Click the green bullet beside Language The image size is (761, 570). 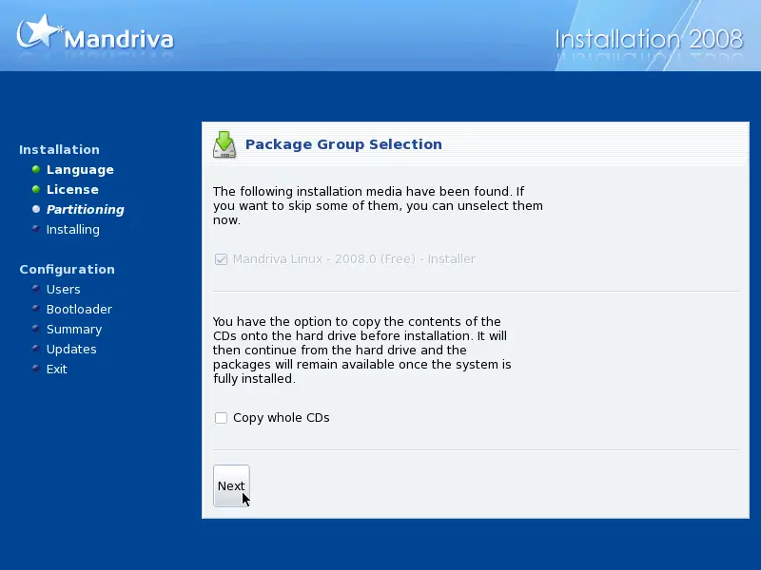pyautogui.click(x=36, y=169)
